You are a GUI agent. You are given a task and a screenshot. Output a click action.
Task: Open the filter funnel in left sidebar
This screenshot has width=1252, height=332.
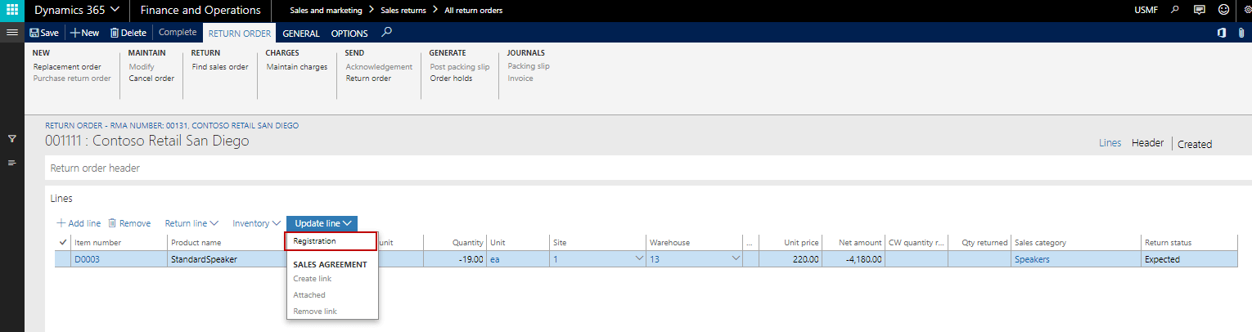[11, 139]
